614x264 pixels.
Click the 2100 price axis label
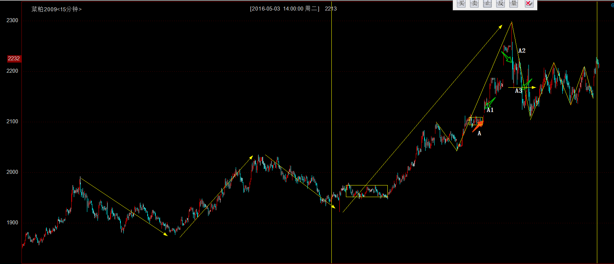12,121
